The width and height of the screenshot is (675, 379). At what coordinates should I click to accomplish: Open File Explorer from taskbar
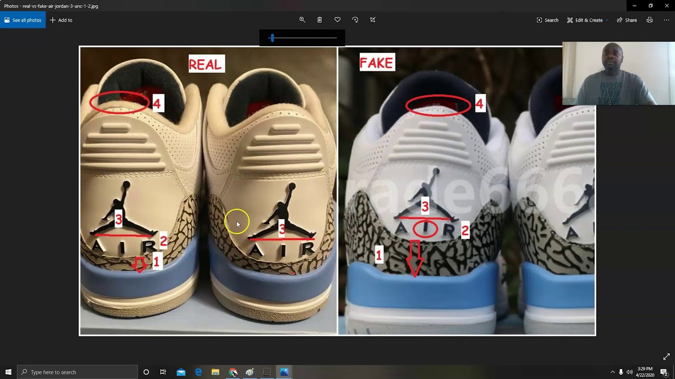(x=215, y=372)
